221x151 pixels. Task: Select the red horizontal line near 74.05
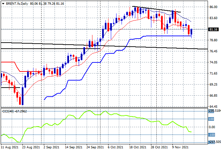8,62
